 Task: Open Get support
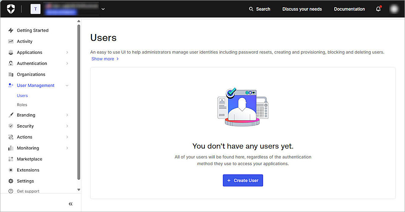click(28, 191)
